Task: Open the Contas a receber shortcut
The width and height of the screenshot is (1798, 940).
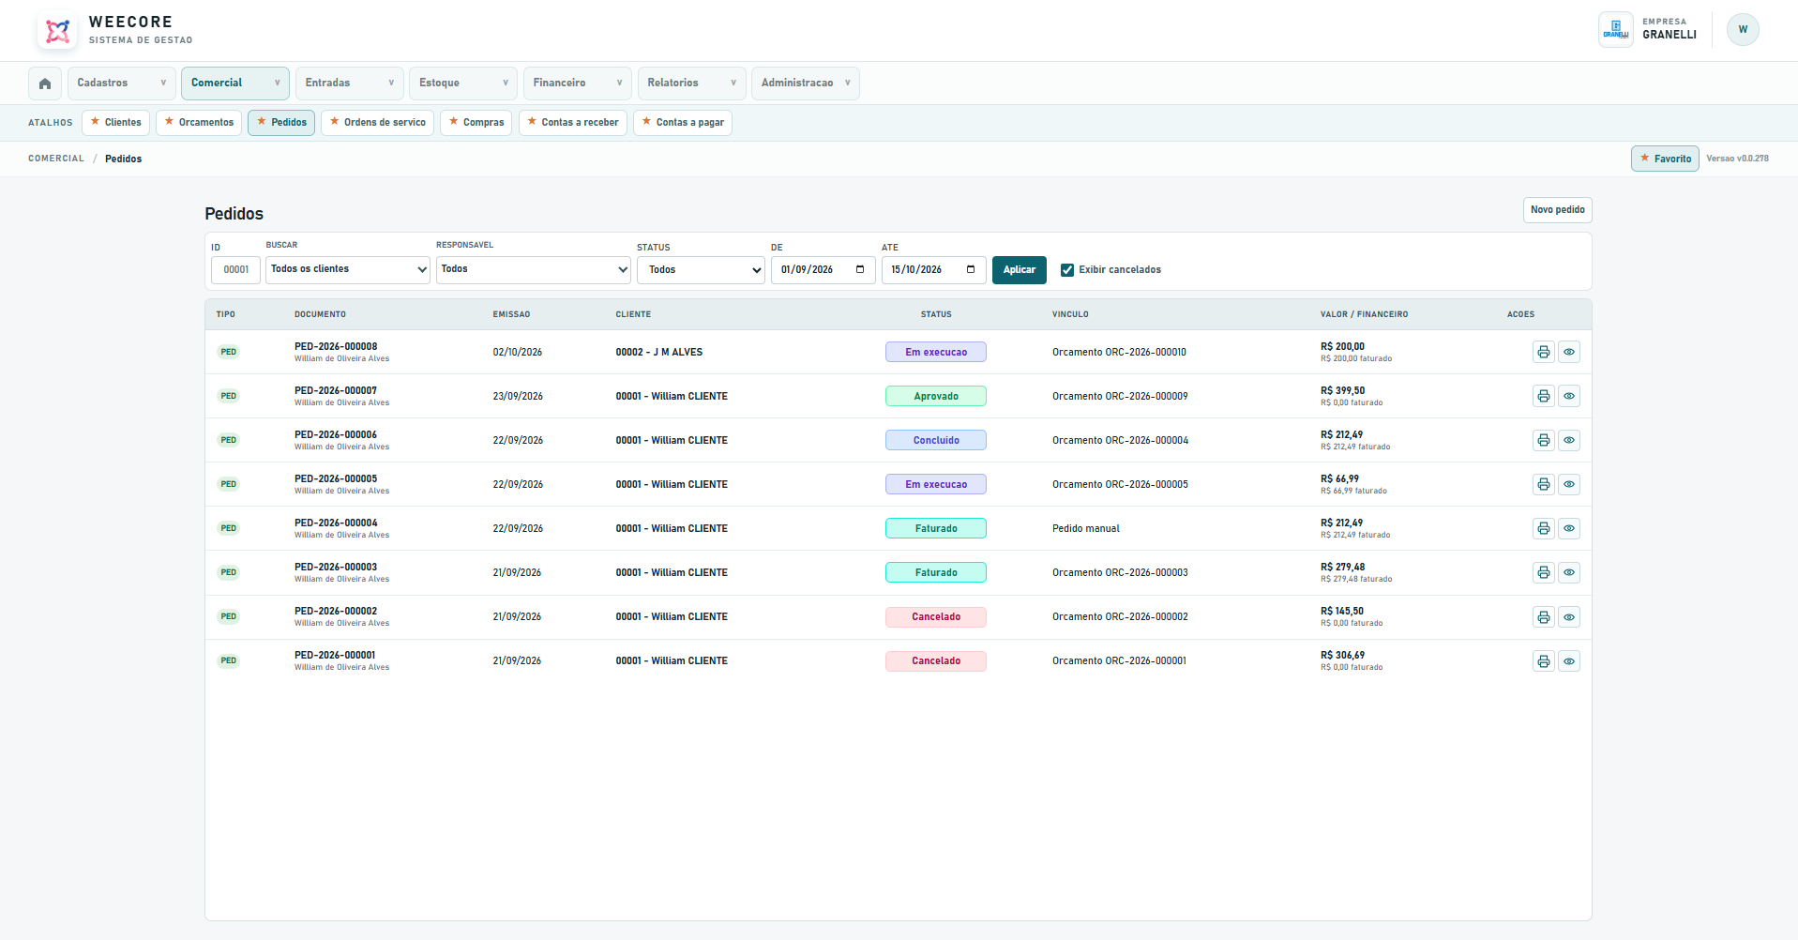Action: 572,123
